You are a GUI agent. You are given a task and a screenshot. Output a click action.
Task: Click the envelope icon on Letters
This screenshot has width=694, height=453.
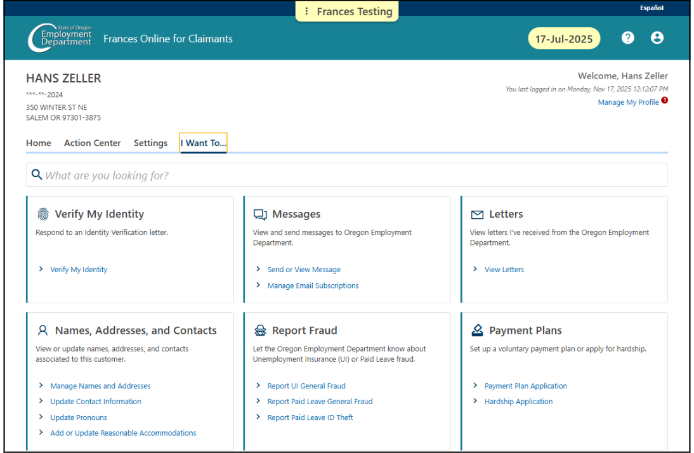tap(477, 214)
